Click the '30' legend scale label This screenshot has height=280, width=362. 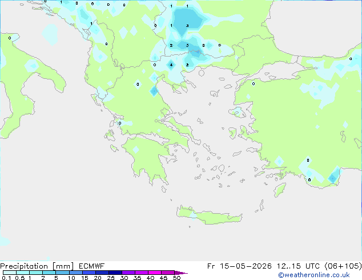pyautogui.click(x=124, y=278)
